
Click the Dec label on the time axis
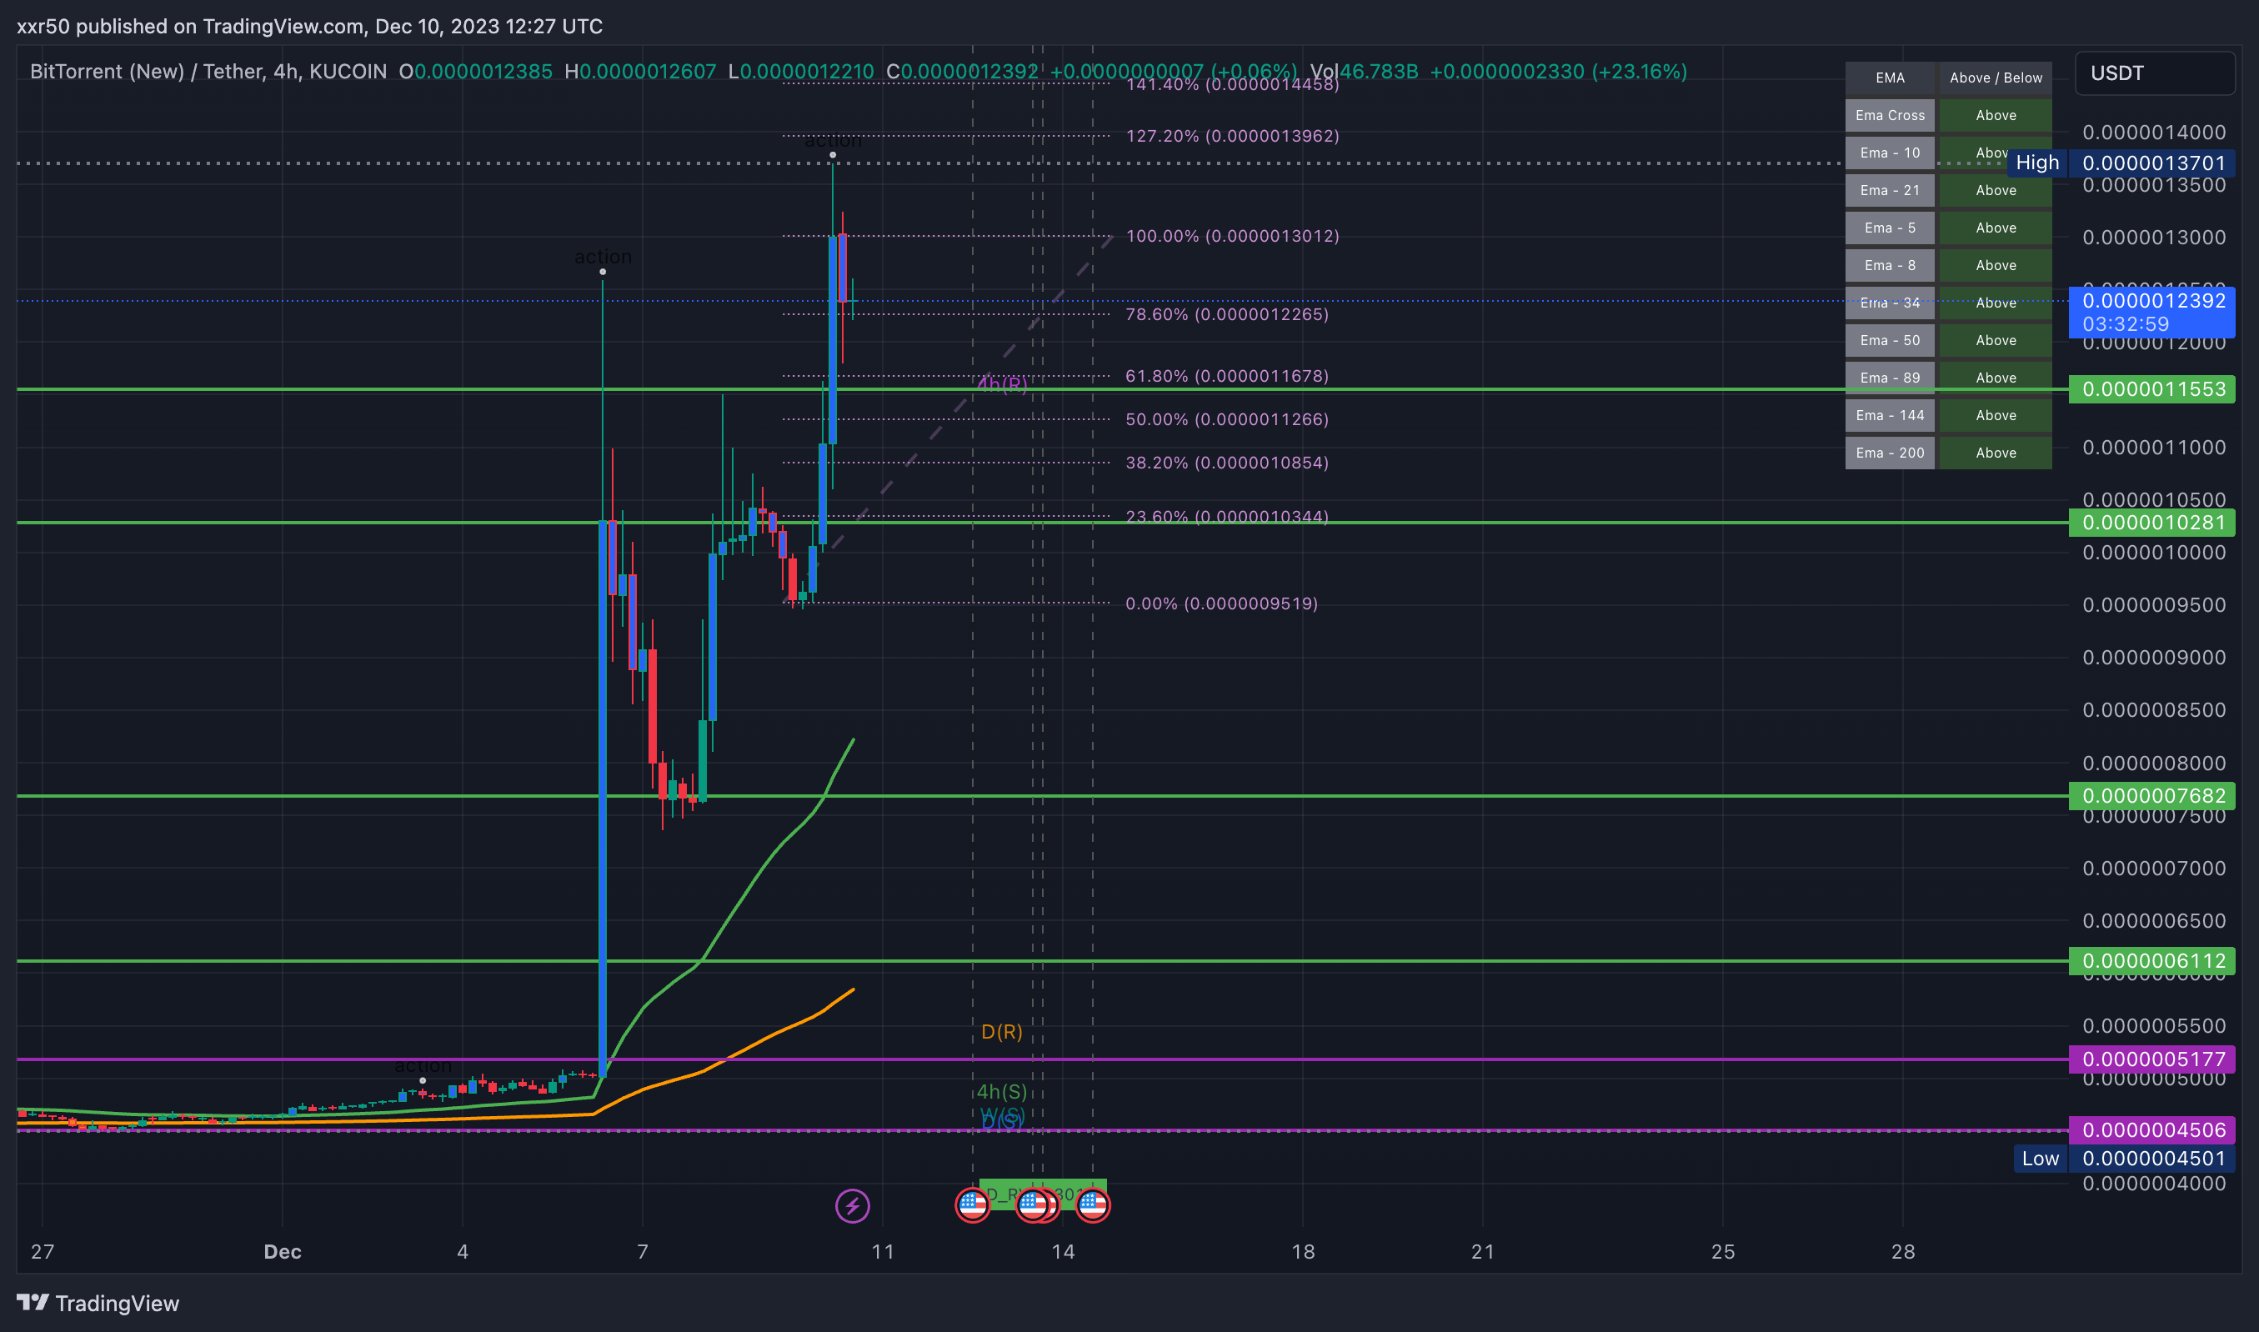(282, 1251)
